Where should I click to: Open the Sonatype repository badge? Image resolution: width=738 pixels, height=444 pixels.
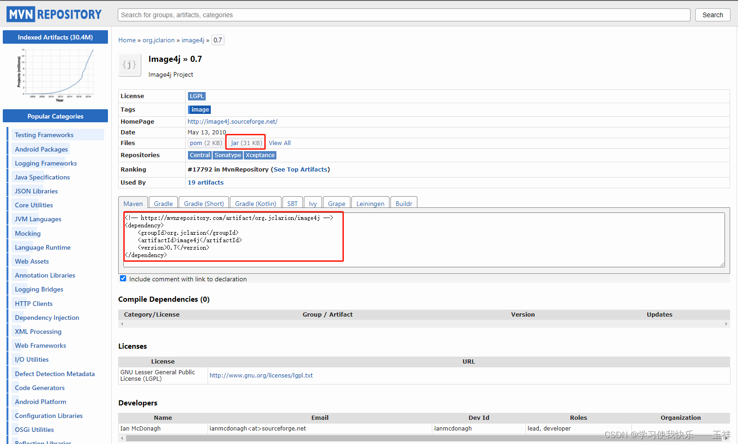point(228,155)
